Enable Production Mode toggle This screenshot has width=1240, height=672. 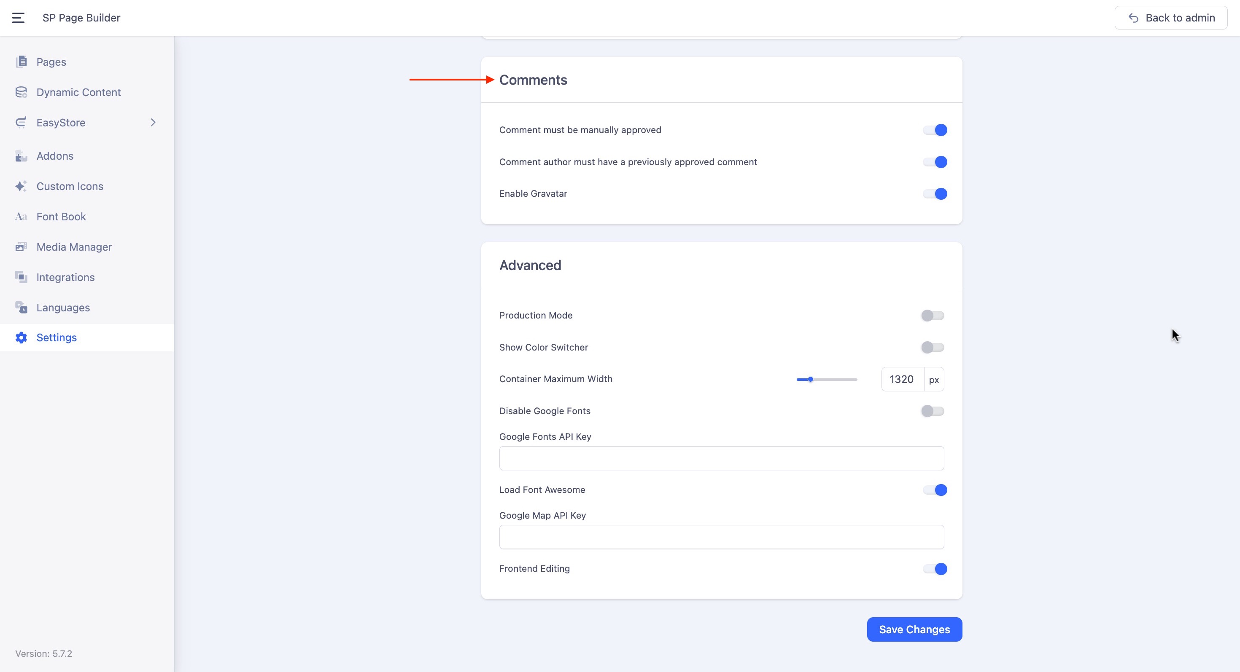tap(933, 315)
